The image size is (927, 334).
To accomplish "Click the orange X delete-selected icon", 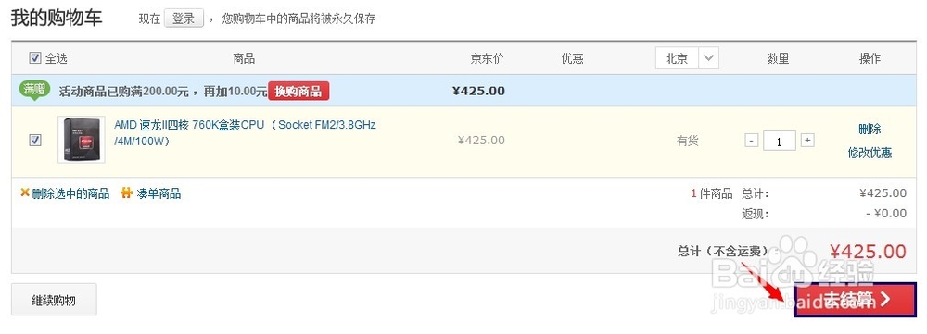I will [x=25, y=192].
